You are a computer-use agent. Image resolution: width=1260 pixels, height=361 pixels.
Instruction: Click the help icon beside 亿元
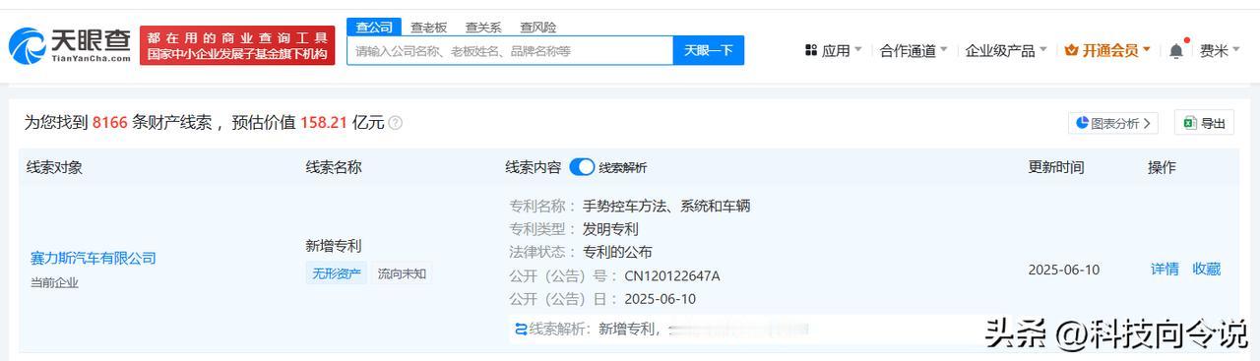tap(395, 123)
